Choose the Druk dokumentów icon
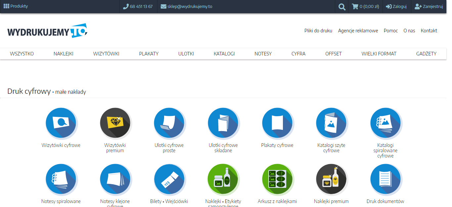Image resolution: width=452 pixels, height=207 pixels. pyautogui.click(x=385, y=179)
